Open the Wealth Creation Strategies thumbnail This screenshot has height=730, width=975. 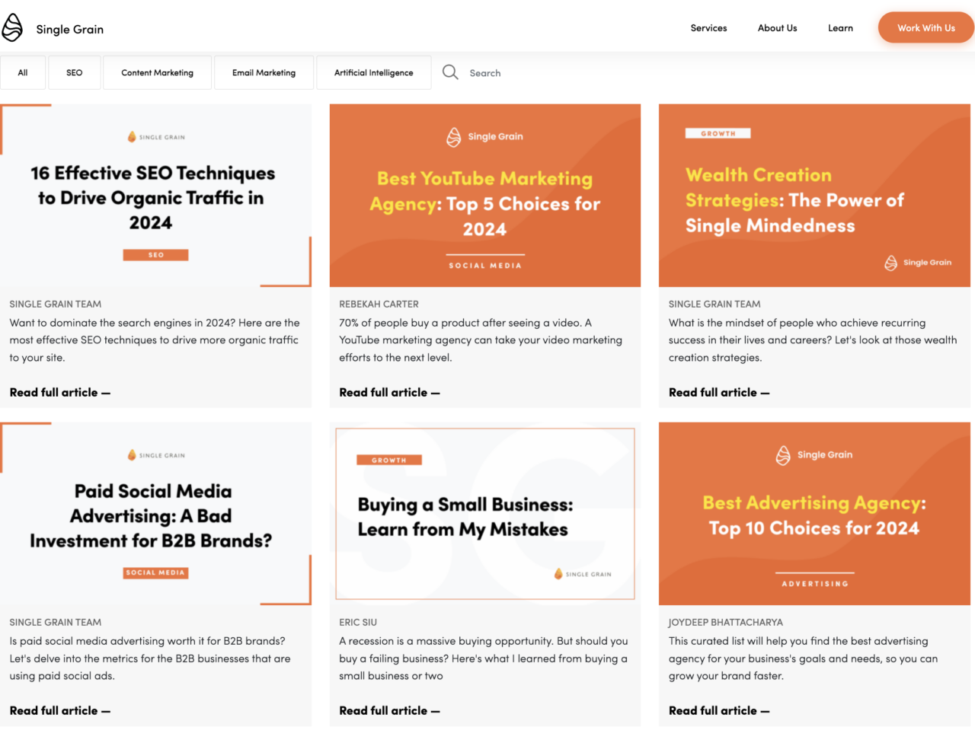coord(814,196)
